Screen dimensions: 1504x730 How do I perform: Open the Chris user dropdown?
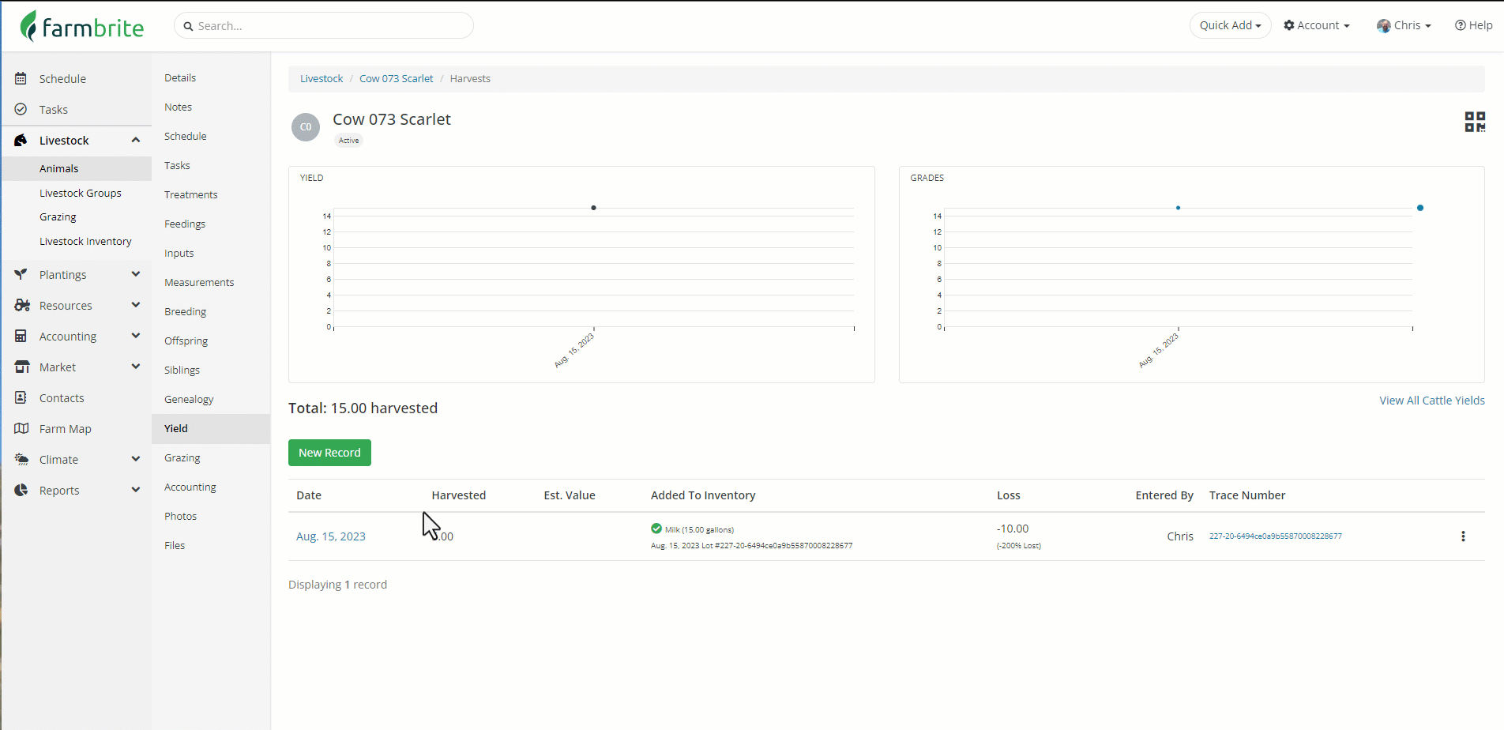click(x=1404, y=25)
